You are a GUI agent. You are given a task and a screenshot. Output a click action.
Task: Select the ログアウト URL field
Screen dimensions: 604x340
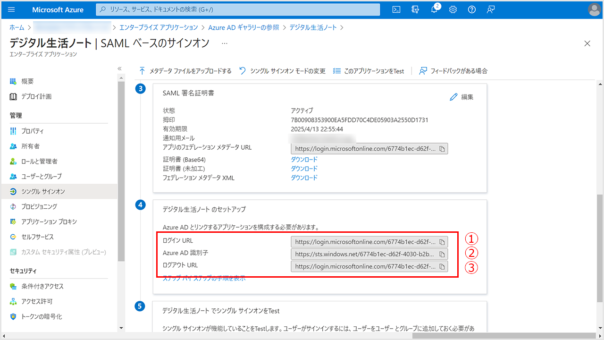coord(369,267)
